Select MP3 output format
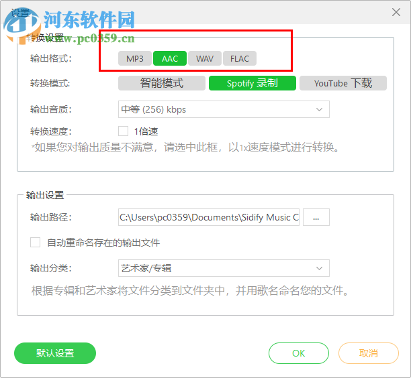 coord(135,58)
